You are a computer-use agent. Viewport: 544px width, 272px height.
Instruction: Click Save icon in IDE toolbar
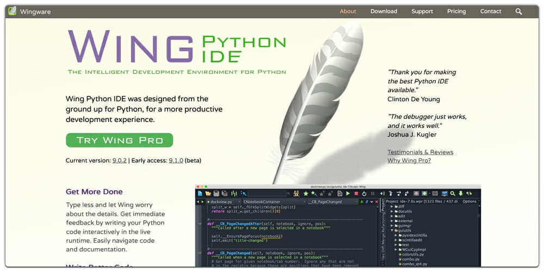[216, 194]
